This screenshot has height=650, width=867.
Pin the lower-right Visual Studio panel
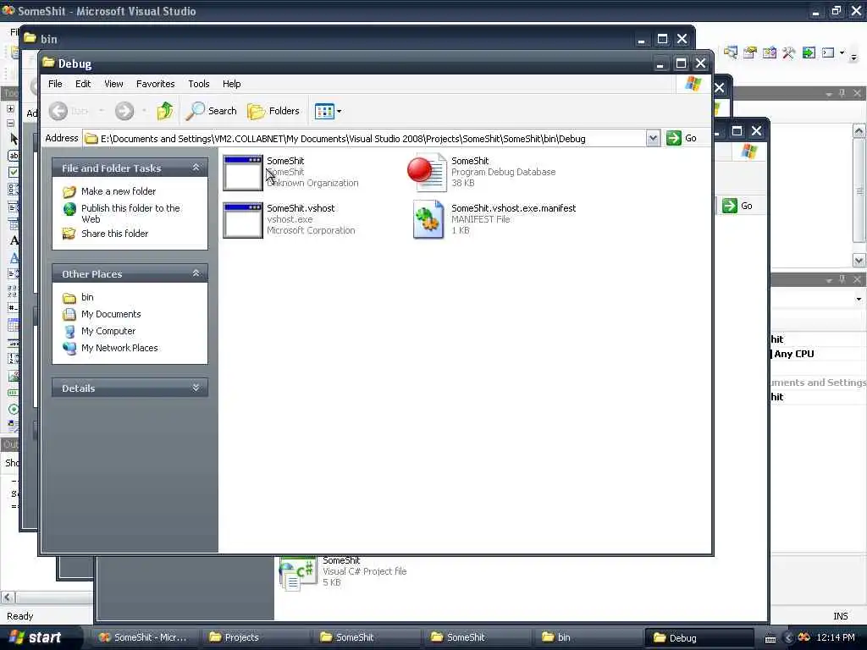[x=842, y=279]
